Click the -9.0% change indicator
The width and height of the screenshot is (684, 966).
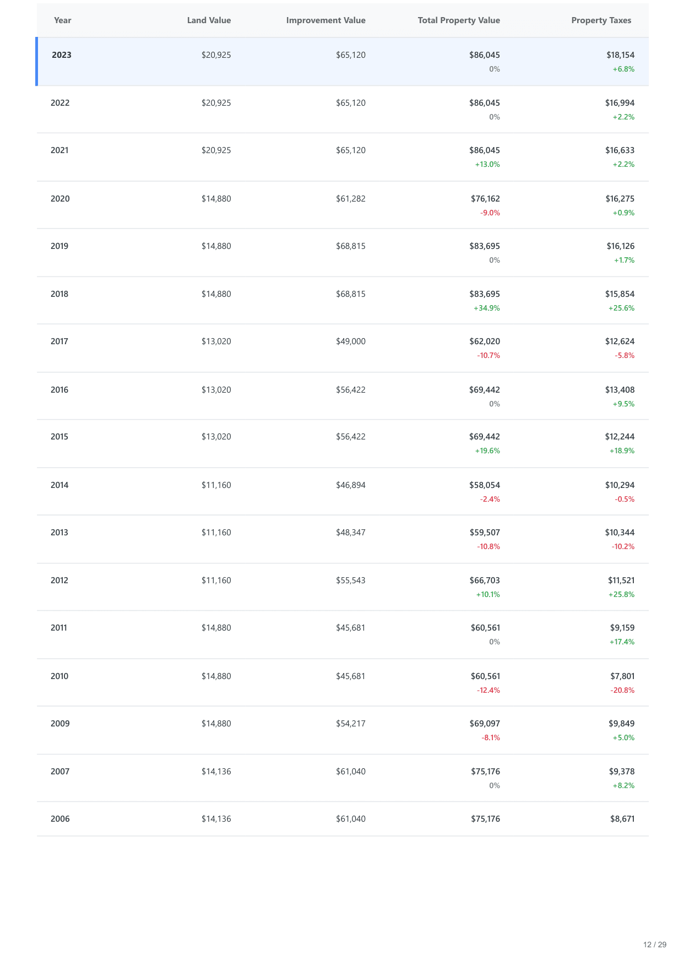point(490,213)
